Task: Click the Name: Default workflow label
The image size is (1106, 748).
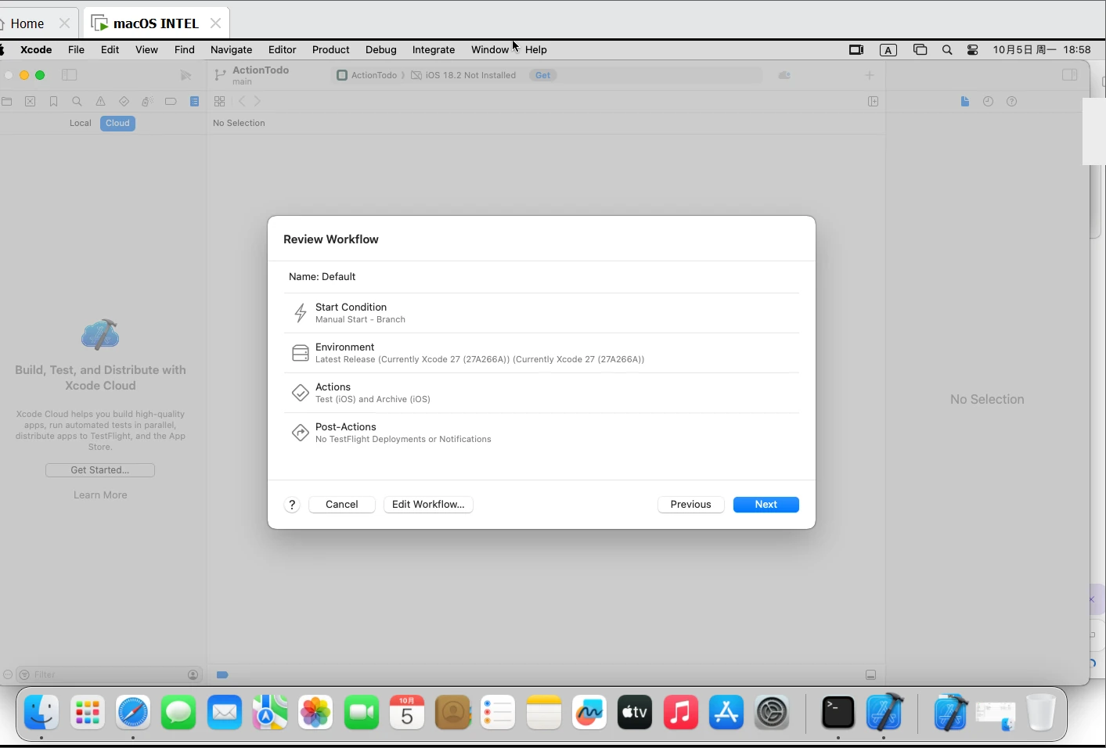Action: (x=322, y=277)
